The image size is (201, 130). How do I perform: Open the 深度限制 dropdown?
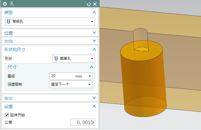71,84
